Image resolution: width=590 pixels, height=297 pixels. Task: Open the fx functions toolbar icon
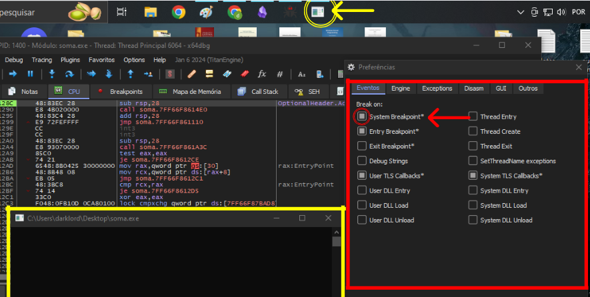(262, 74)
